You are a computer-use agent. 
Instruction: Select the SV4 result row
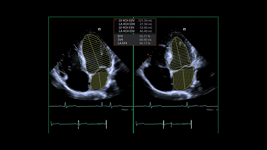[x=135, y=39]
